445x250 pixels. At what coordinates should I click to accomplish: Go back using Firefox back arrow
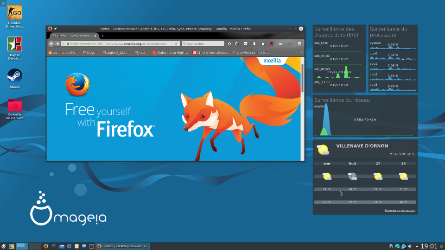51,44
